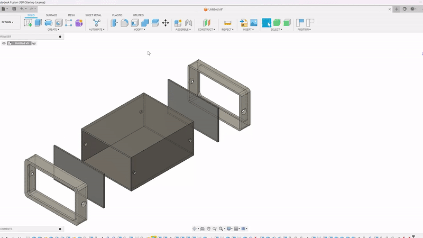Switch to the Solid tab
This screenshot has height=238, width=423.
(x=31, y=15)
